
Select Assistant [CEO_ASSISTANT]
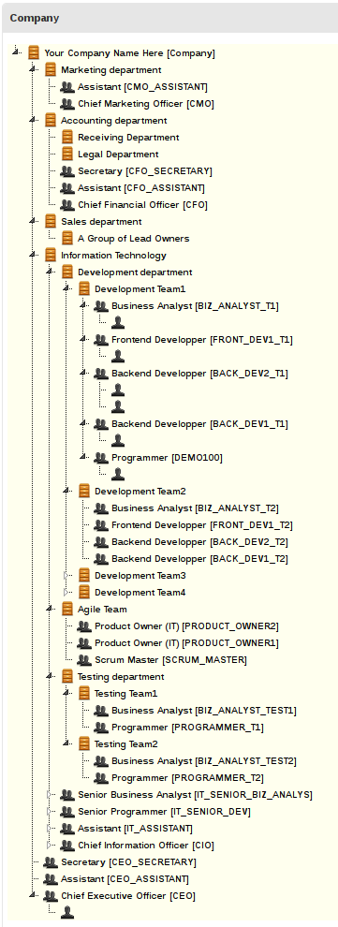point(125,879)
